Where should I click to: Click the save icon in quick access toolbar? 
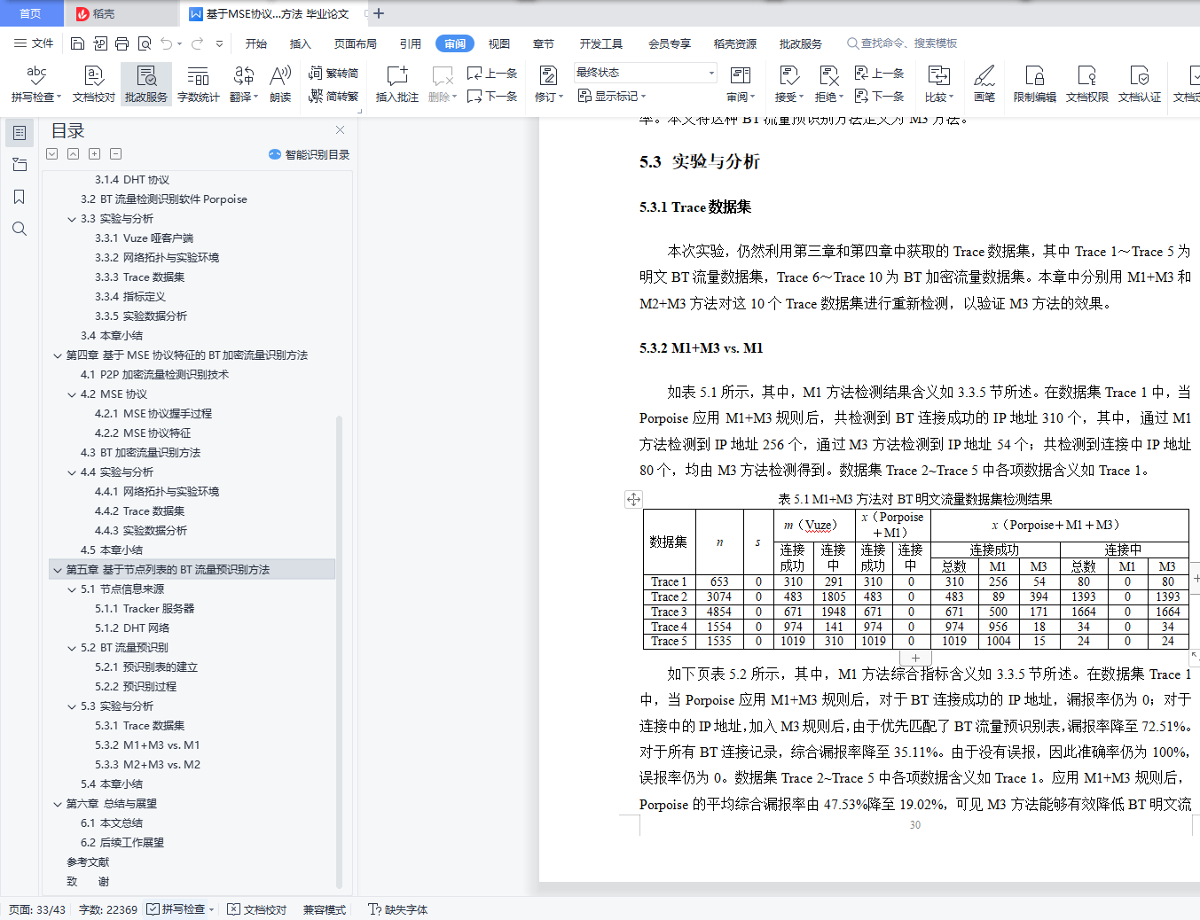tap(77, 43)
